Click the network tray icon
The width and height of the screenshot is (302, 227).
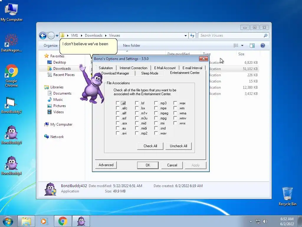258,221
